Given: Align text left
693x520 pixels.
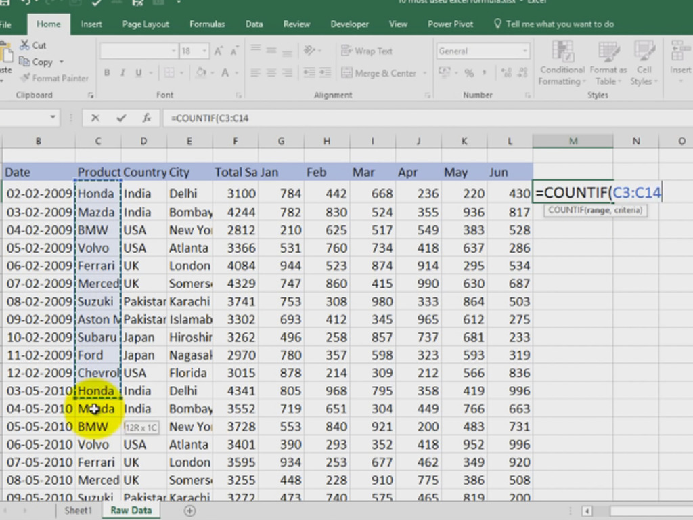Looking at the screenshot, I should (255, 72).
